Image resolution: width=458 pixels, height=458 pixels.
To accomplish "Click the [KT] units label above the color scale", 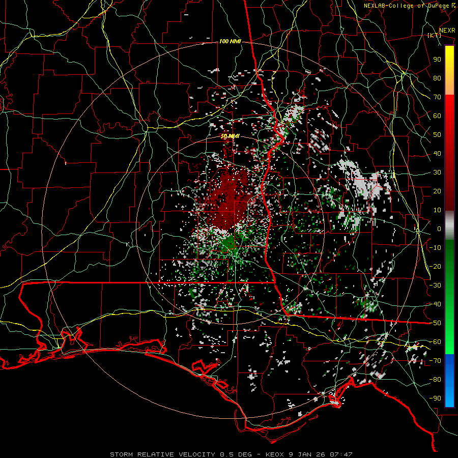I will click(x=434, y=35).
